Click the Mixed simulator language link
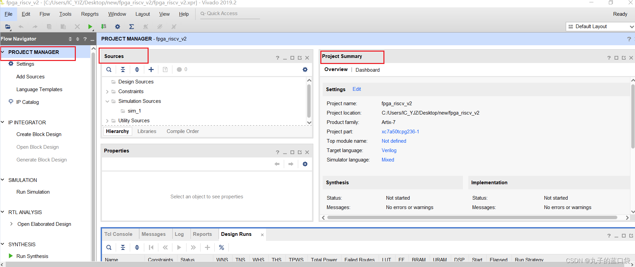 pos(388,160)
